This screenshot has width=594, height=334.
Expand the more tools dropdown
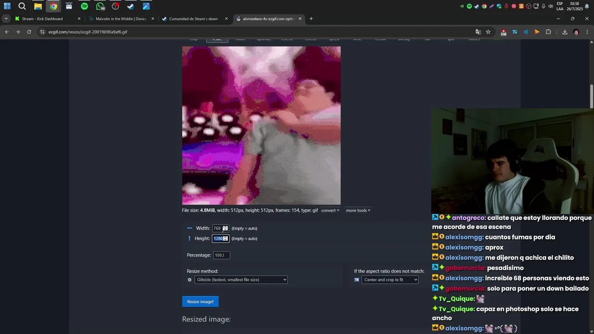click(x=358, y=211)
